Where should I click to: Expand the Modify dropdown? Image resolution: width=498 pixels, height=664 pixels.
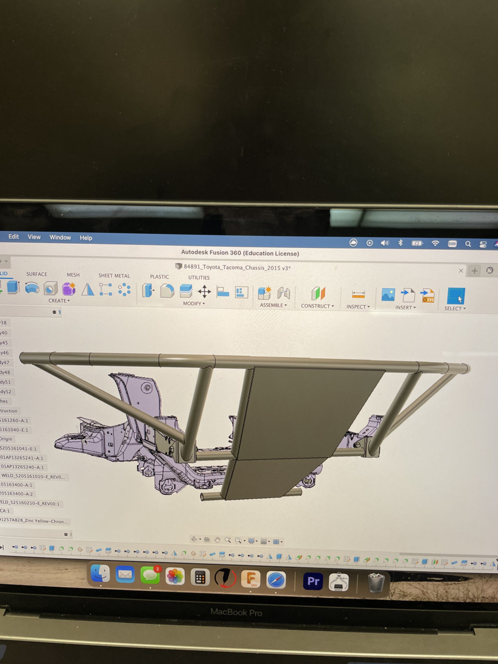click(x=194, y=303)
